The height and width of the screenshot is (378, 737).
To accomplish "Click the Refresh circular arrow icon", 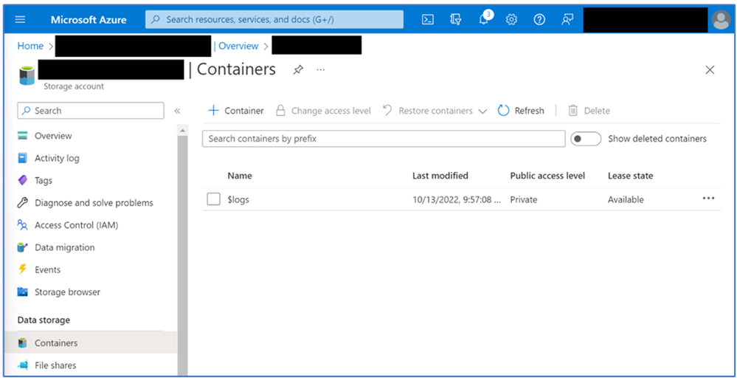I will tap(503, 111).
